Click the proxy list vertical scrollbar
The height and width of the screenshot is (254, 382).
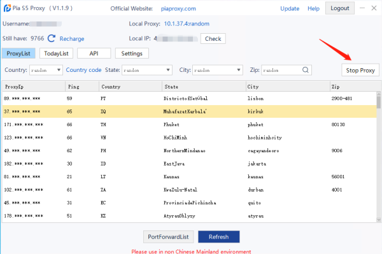coord(378,157)
